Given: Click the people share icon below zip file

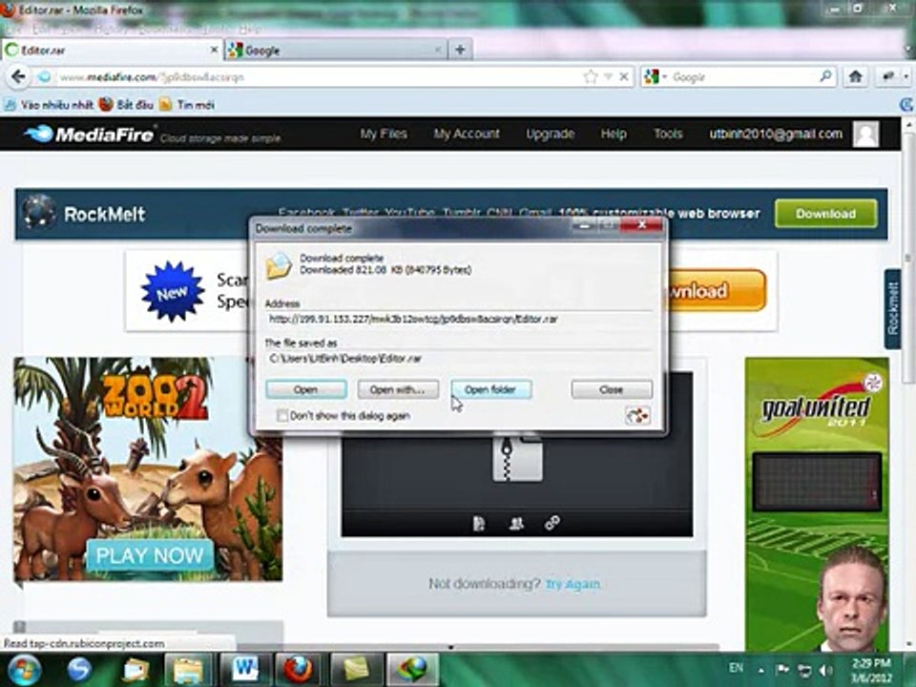Looking at the screenshot, I should point(516,523).
